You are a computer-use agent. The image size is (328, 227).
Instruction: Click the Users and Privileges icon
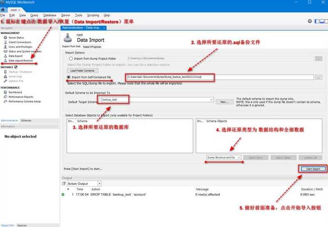[x=6, y=47]
